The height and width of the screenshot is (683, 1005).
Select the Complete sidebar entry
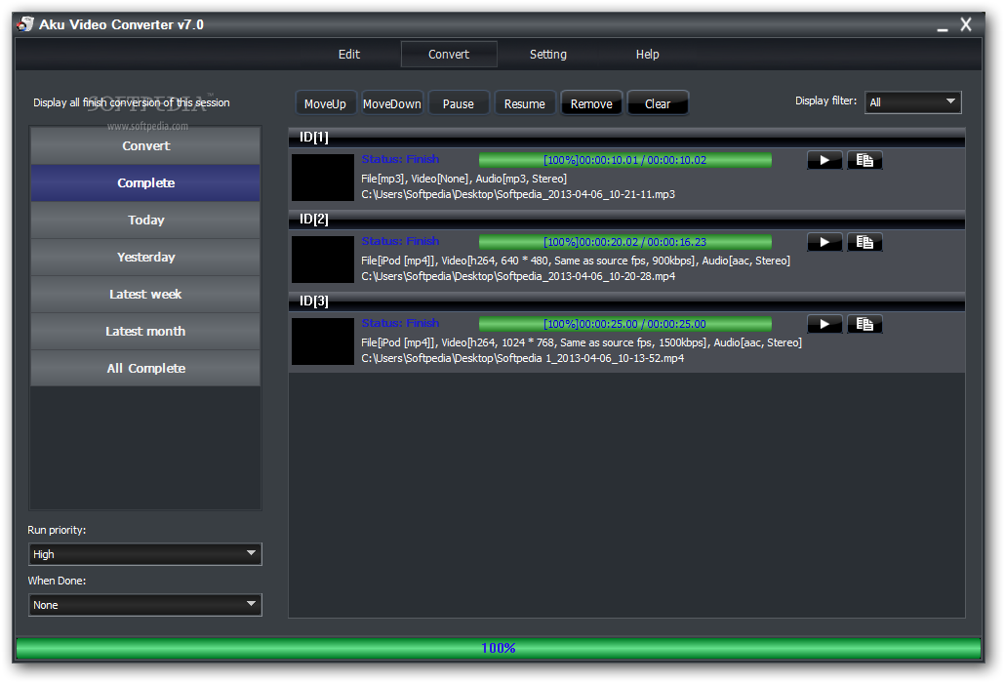click(x=145, y=183)
